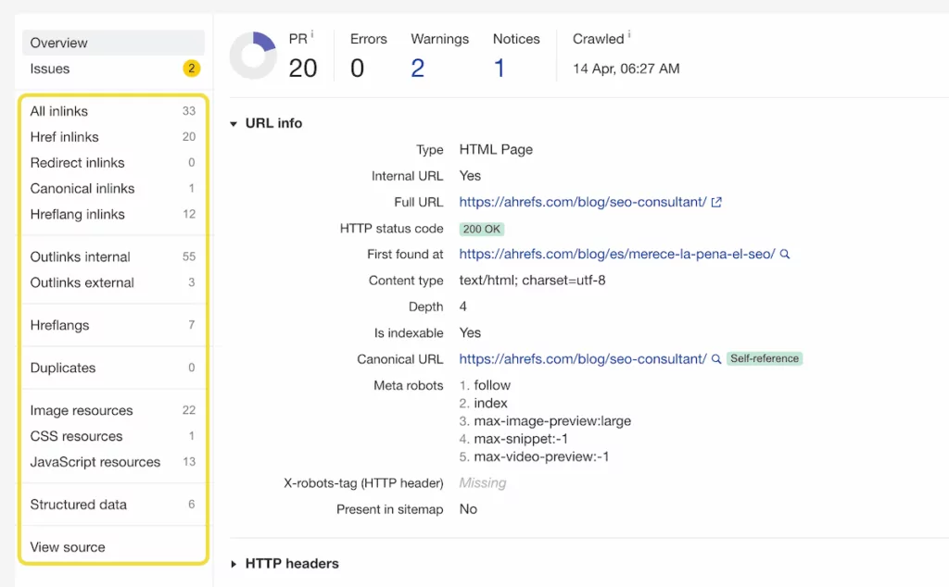Select Structured data in the sidebar
949x587 pixels.
click(x=78, y=505)
